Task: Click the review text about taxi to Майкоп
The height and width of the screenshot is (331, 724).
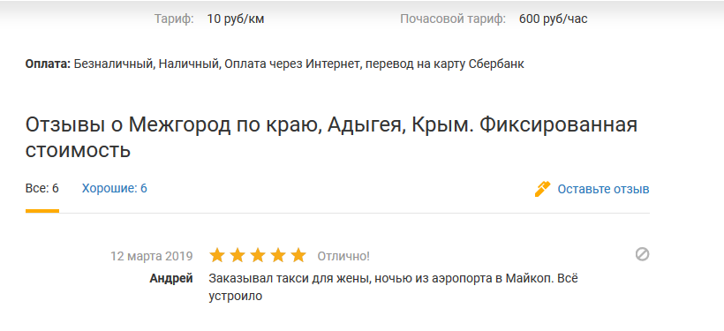Action: [394, 287]
